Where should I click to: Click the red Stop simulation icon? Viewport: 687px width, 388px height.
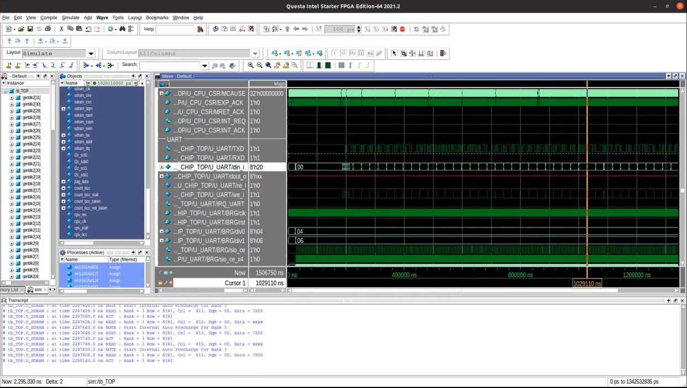[x=403, y=29]
